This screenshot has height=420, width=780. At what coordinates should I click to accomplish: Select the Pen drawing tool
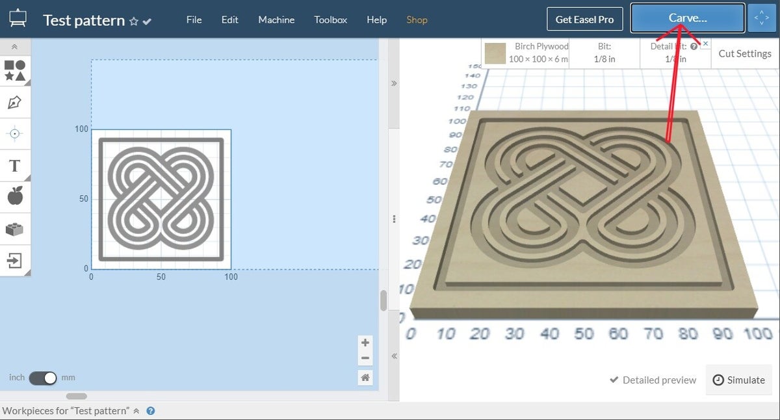pyautogui.click(x=15, y=102)
